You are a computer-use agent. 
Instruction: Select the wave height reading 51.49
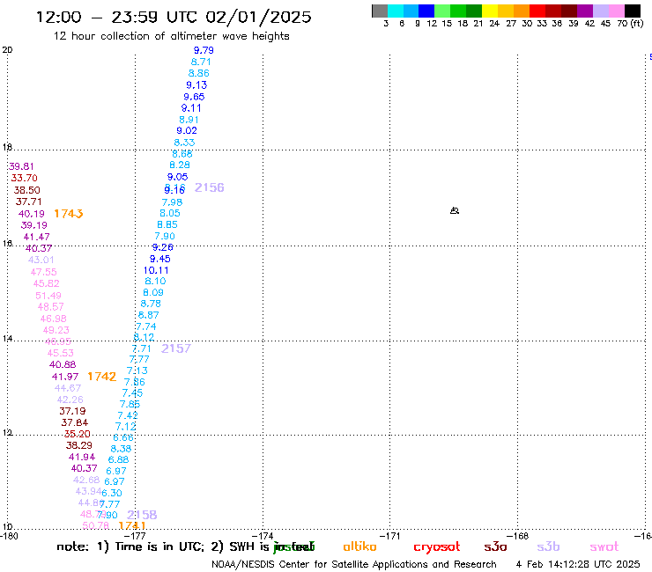pyautogui.click(x=48, y=296)
